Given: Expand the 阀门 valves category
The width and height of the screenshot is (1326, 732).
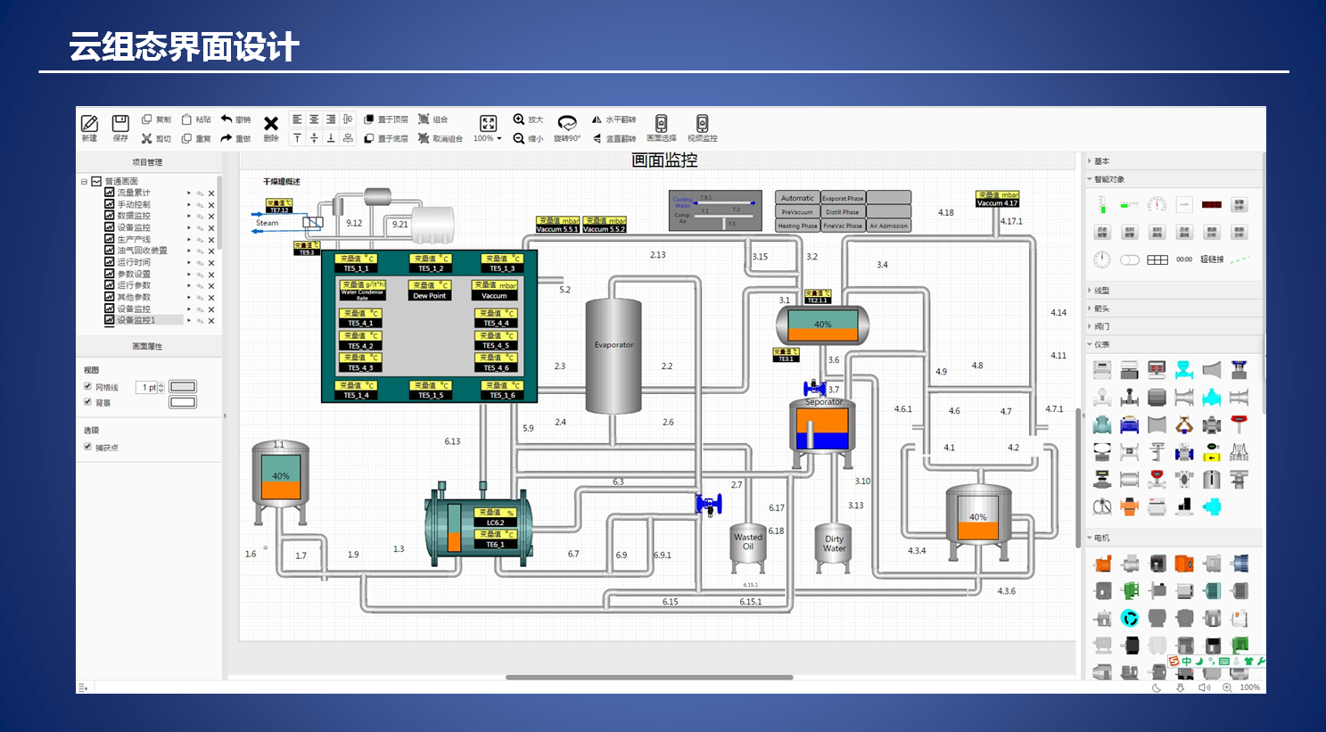Looking at the screenshot, I should click(x=1102, y=326).
